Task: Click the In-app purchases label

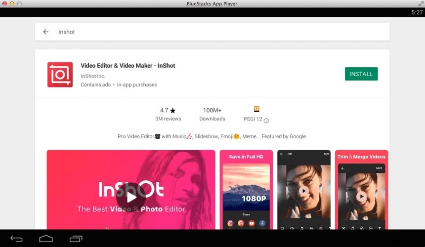Action: 137,84
